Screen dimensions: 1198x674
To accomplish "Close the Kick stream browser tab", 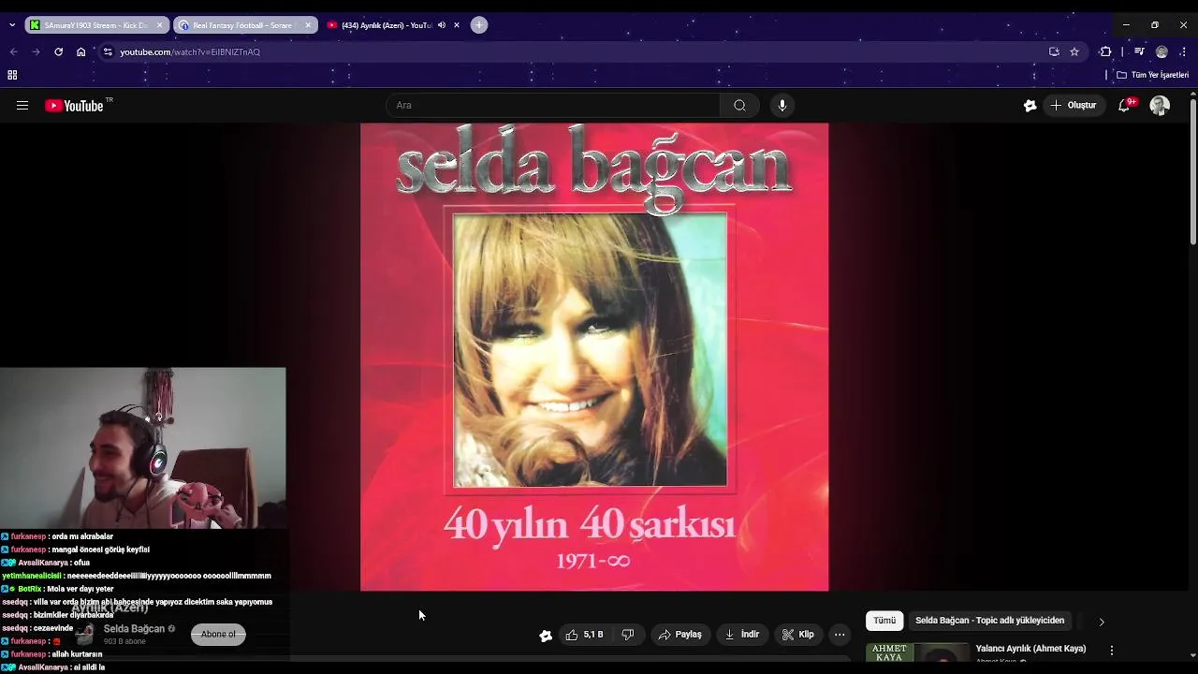I will [x=159, y=25].
